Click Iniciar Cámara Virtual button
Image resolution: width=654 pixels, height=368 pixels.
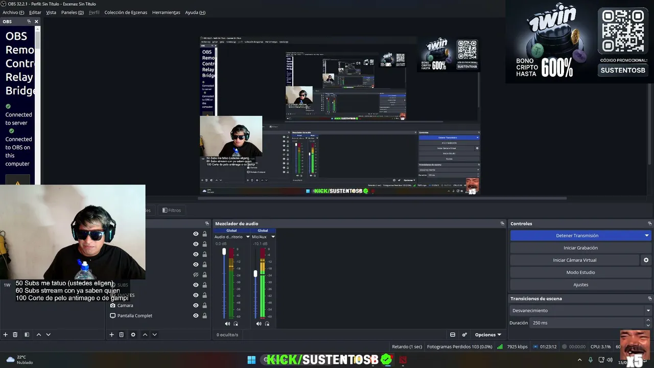[x=575, y=260]
